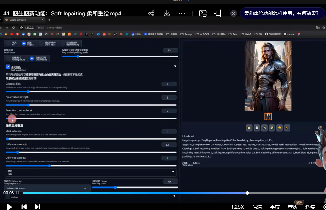Open the capcut bookmark
Screen dimensions: 326x210
coord(289,34)
